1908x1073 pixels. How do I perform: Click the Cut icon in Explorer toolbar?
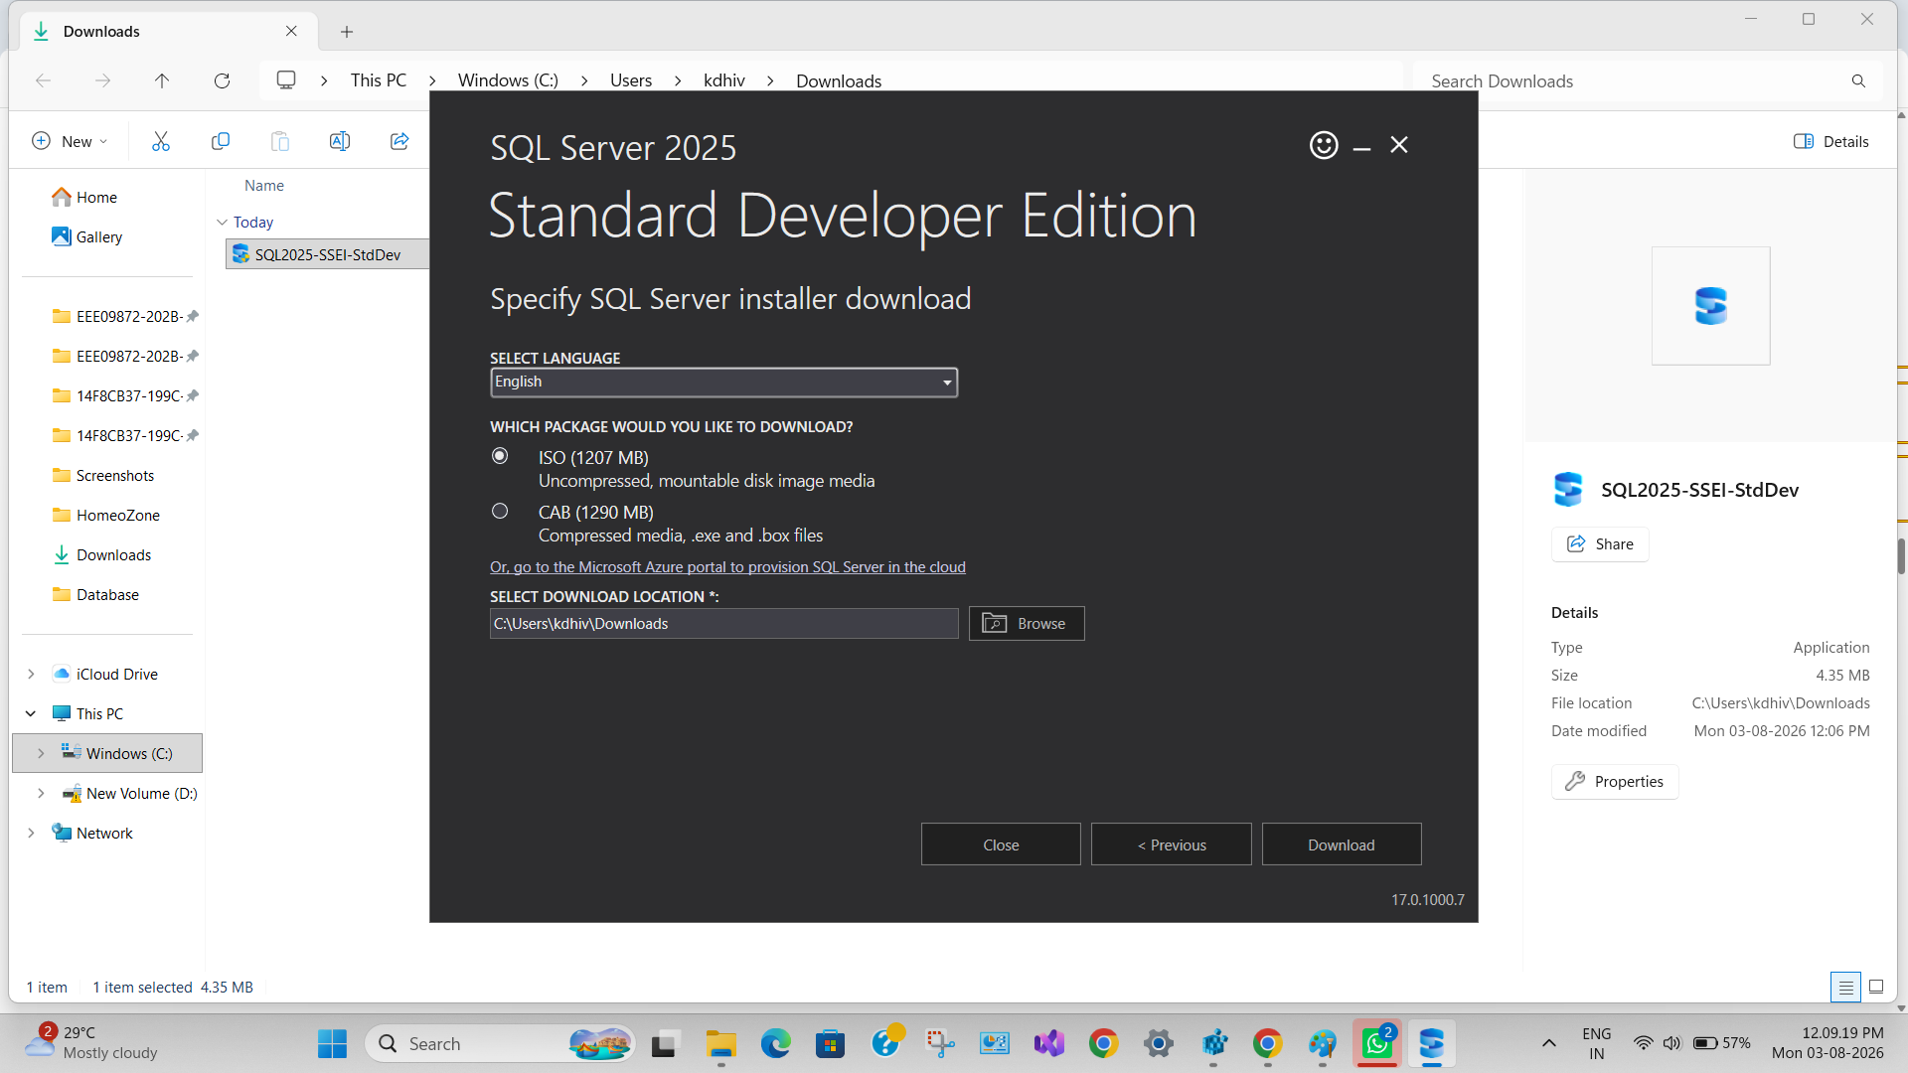pyautogui.click(x=161, y=141)
